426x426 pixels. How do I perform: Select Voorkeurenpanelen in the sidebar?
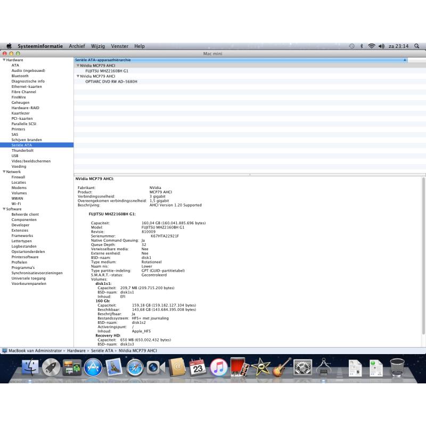pyautogui.click(x=29, y=283)
